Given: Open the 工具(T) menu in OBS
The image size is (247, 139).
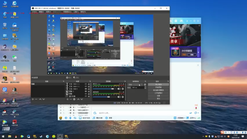Looking at the screenshot, I should (x=76, y=12).
